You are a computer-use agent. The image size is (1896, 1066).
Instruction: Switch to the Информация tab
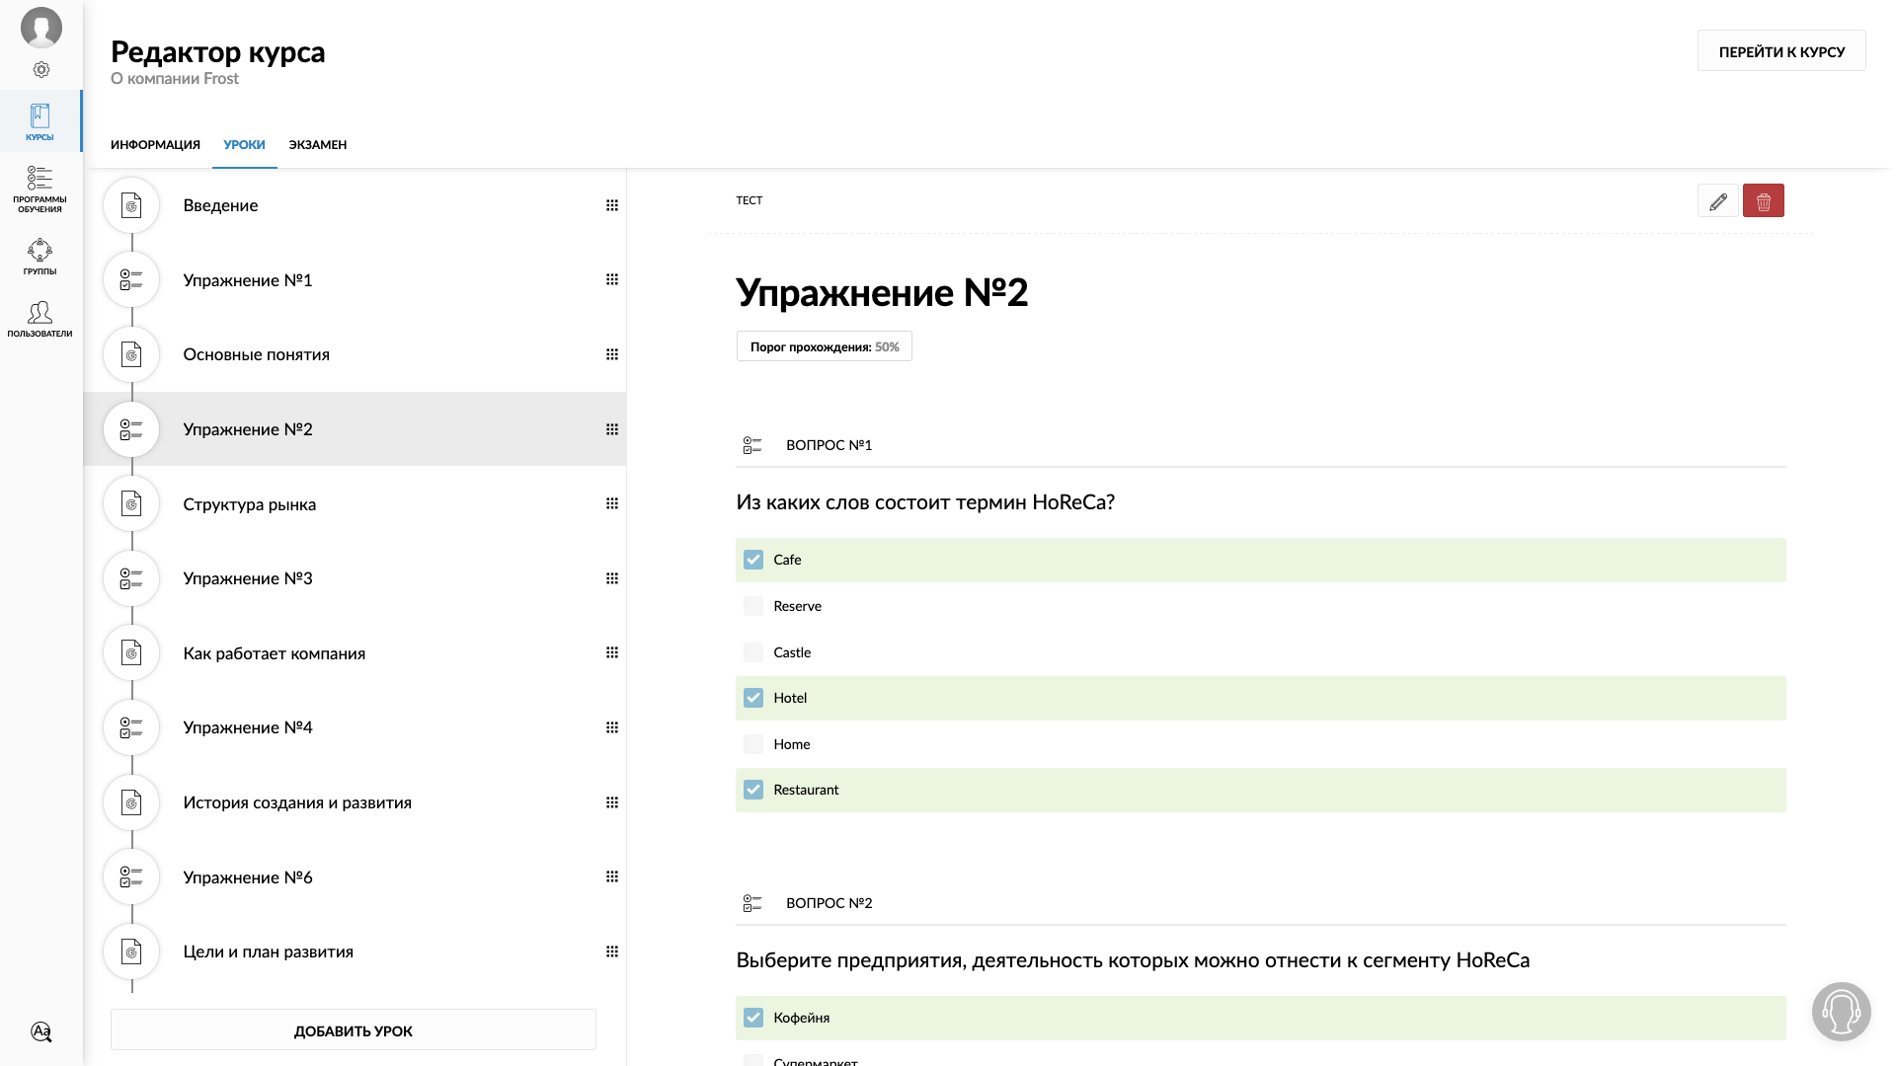[x=155, y=145]
